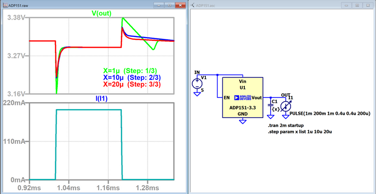Viewport: 376px width, 194px height.
Task: Maximize the ADP151.raw waveform window
Action: click(169, 4)
